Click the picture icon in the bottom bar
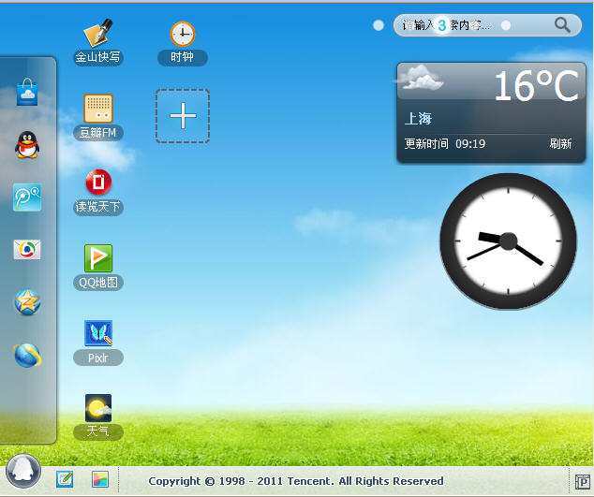Viewport: 594px width, 497px height. [x=100, y=479]
